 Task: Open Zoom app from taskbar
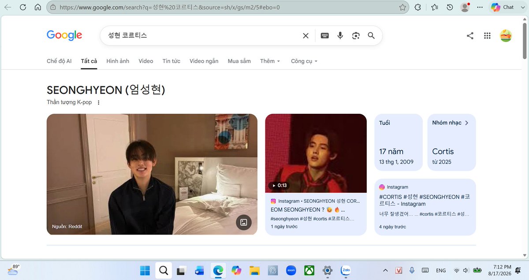tap(291, 270)
